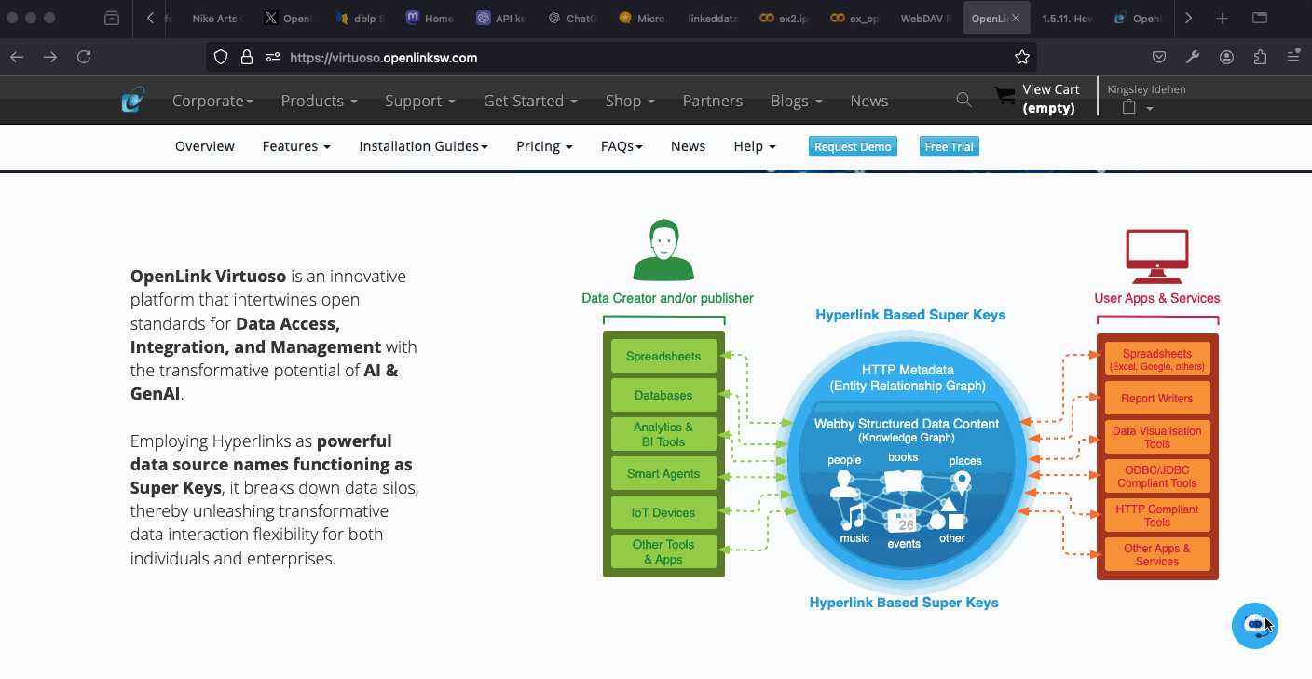Bookmark this page with the star icon
1312x679 pixels.
(1022, 57)
